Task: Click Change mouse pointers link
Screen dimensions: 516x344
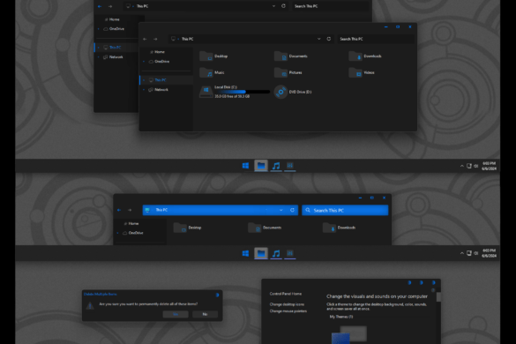Action: tap(288, 311)
